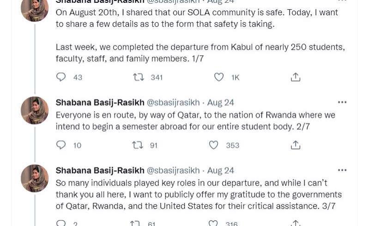Open the Aug 24 timestamp of 3/7 tweet
This screenshot has height=226, width=370.
coord(221,170)
